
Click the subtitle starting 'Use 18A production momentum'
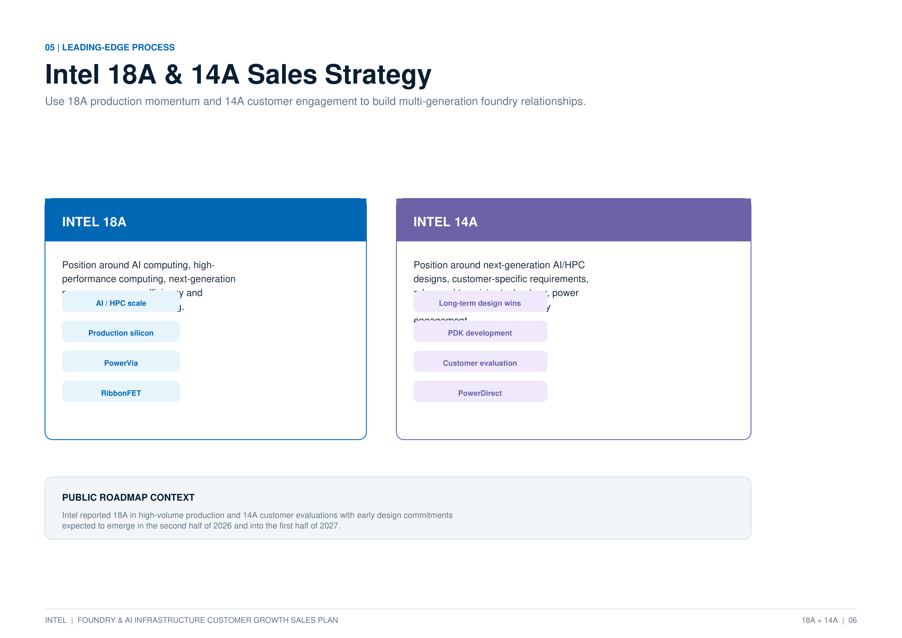(x=315, y=101)
